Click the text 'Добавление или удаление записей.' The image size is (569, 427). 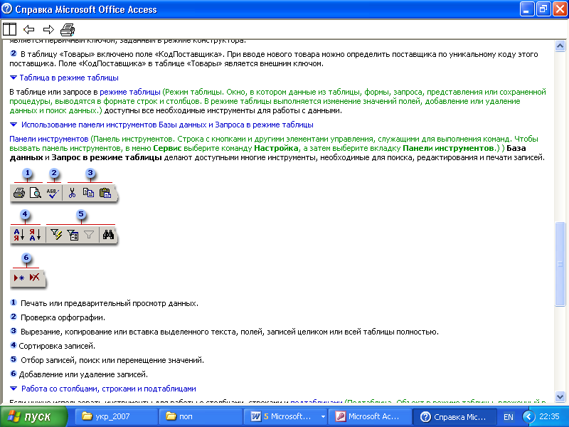pos(83,374)
